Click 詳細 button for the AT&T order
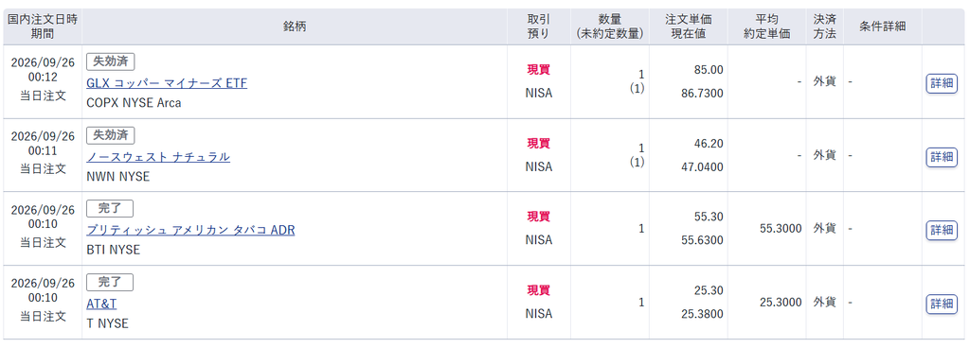 (x=942, y=304)
